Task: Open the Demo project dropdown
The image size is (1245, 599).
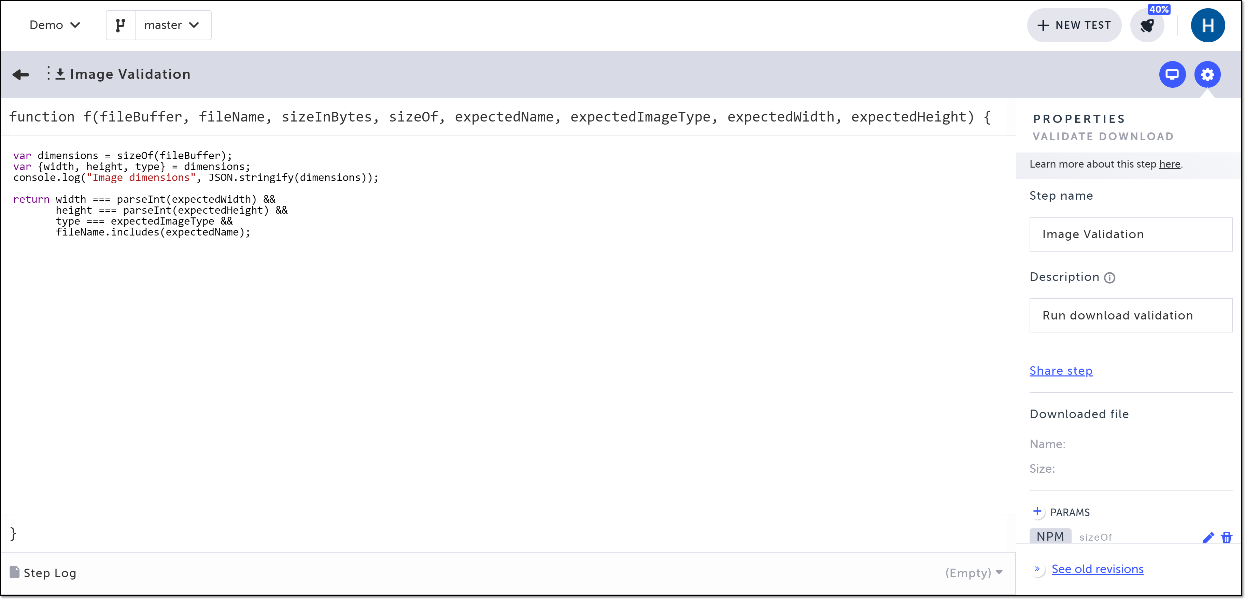Action: tap(54, 25)
